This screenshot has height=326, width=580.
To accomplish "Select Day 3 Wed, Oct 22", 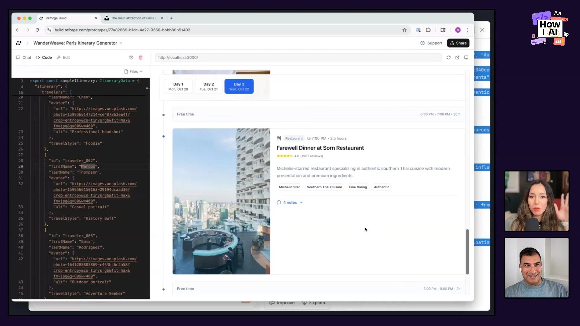I will pos(239,86).
